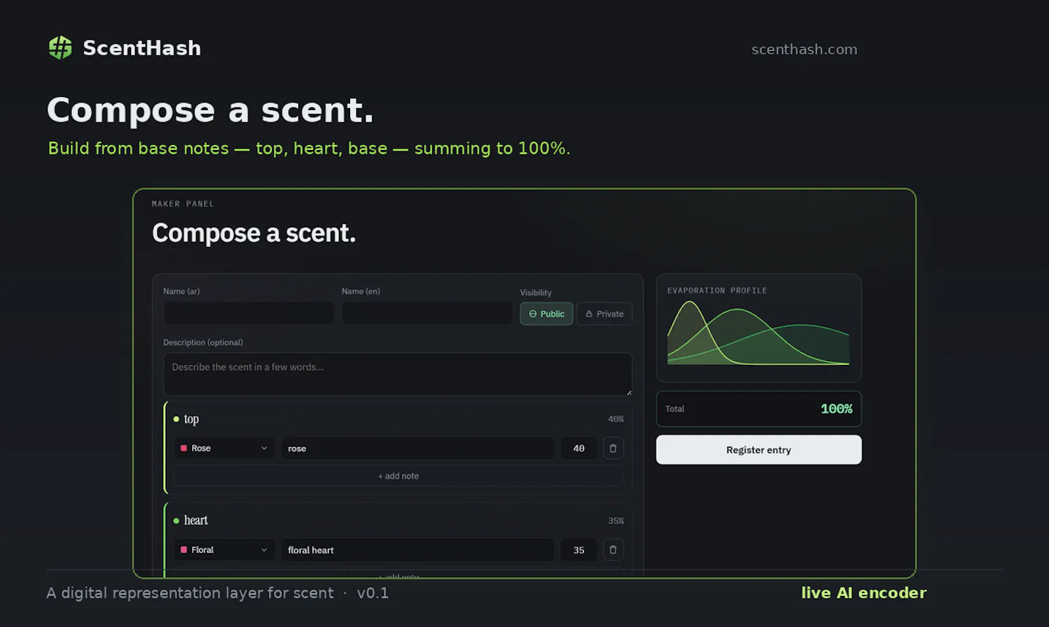
Task: Edit the rose note name field
Action: tap(418, 448)
